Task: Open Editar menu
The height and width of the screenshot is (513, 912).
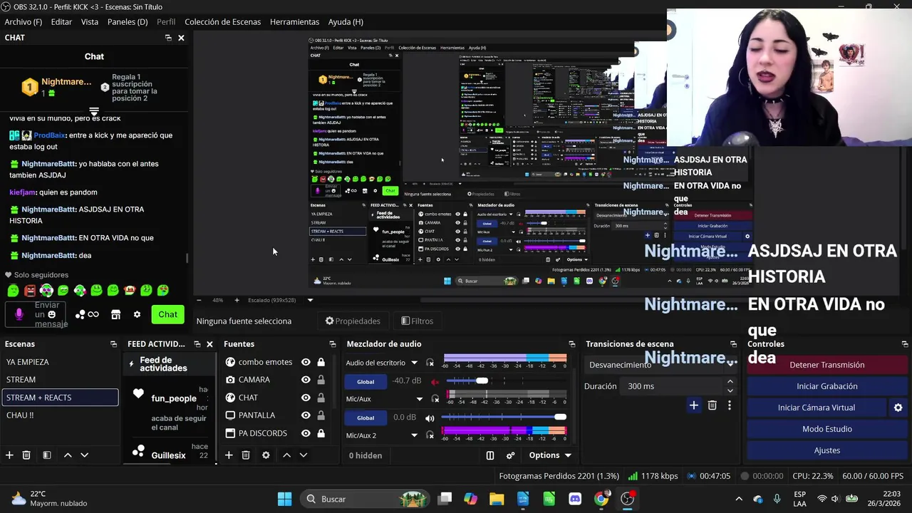Action: [x=61, y=22]
